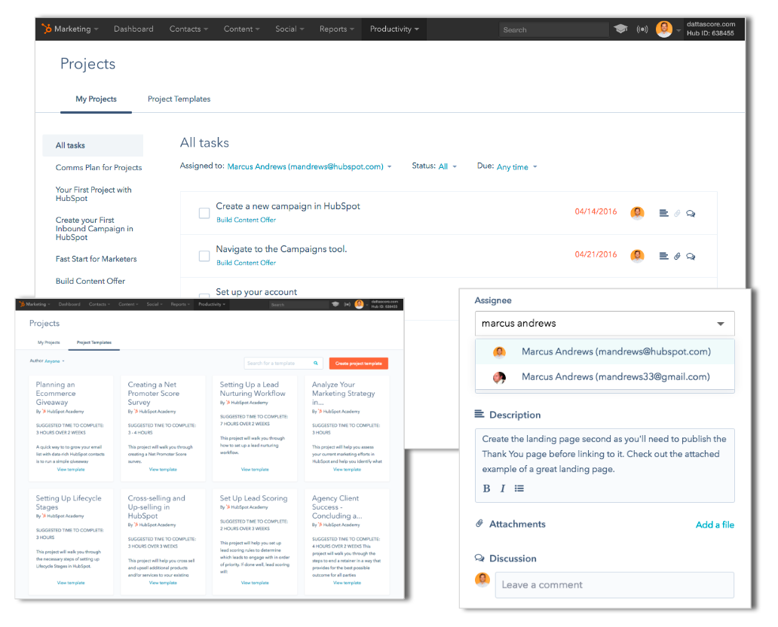
Task: Click the 04/21/2016 due date
Action: (x=596, y=254)
